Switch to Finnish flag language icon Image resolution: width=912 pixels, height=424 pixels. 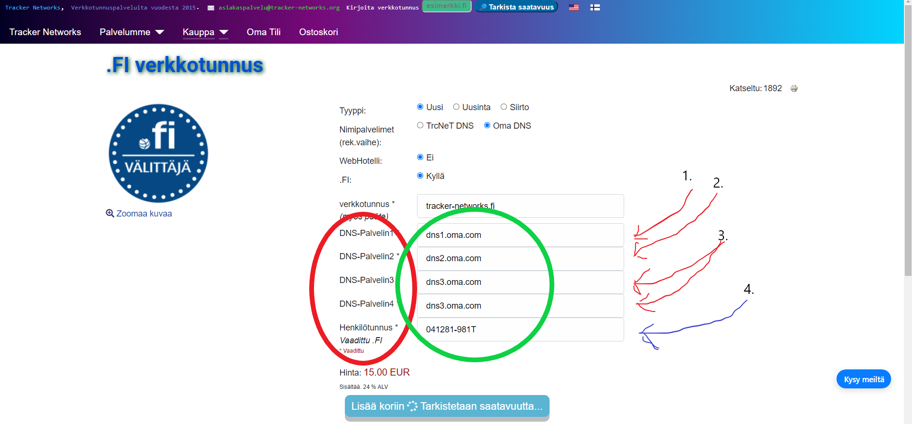[595, 7]
